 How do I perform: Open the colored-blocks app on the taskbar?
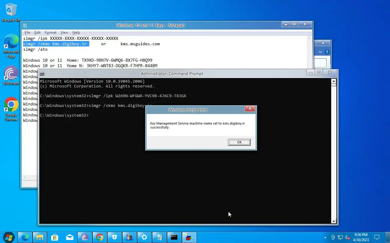189,237
